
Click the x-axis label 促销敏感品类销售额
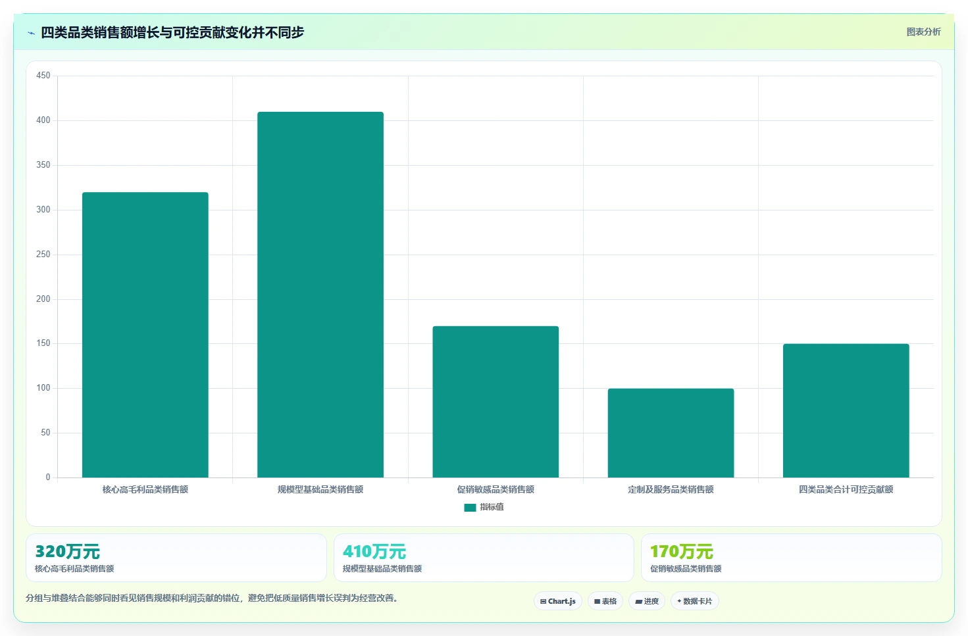(496, 489)
